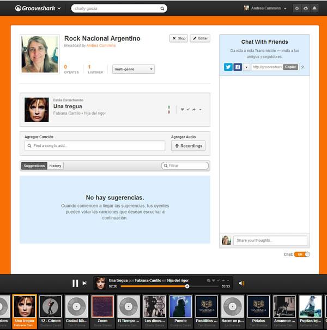Click the Copiar button
The image size is (327, 330).
290,67
